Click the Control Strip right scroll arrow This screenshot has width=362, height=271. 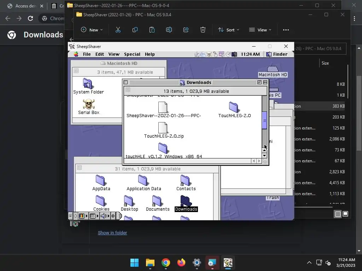point(113,216)
